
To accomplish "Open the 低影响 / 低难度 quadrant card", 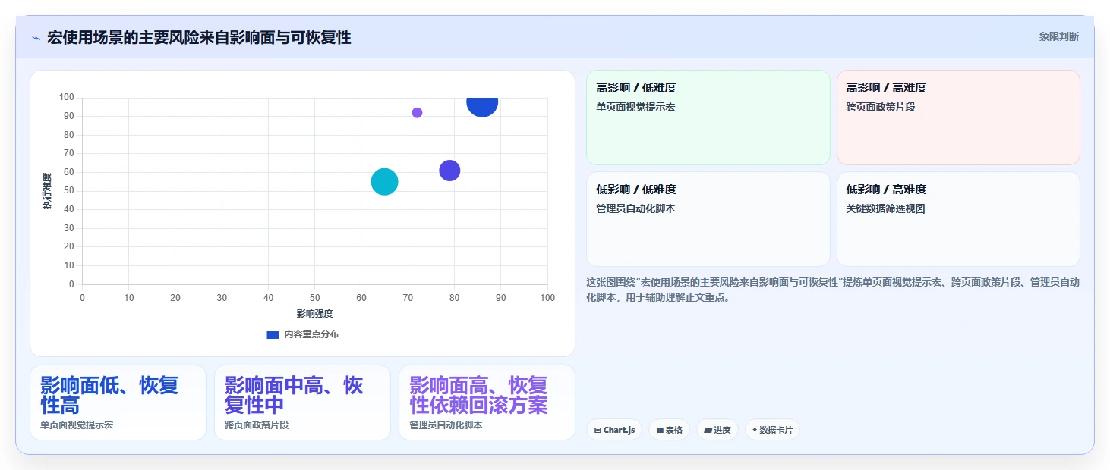I will (708, 219).
